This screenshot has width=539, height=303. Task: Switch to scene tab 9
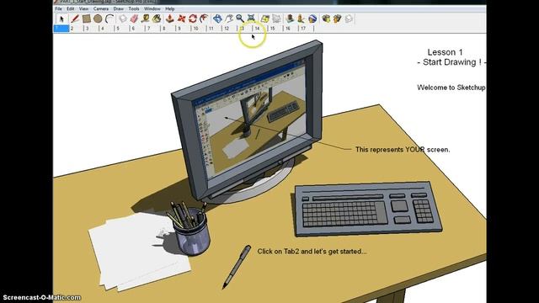(x=183, y=29)
